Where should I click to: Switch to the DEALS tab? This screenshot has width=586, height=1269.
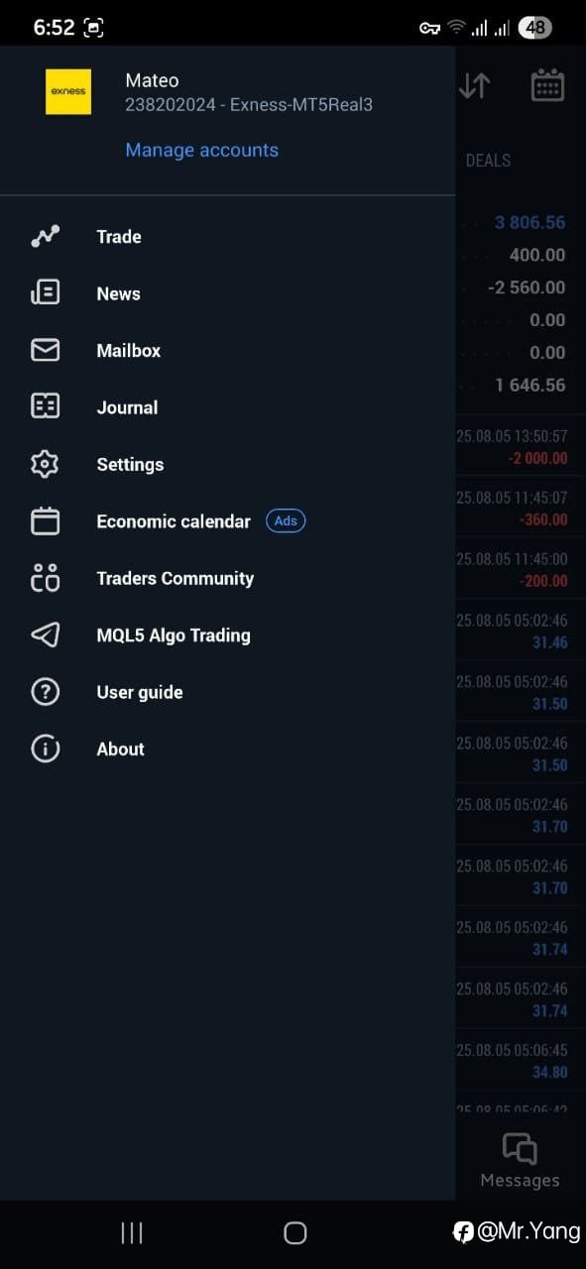[x=488, y=160]
